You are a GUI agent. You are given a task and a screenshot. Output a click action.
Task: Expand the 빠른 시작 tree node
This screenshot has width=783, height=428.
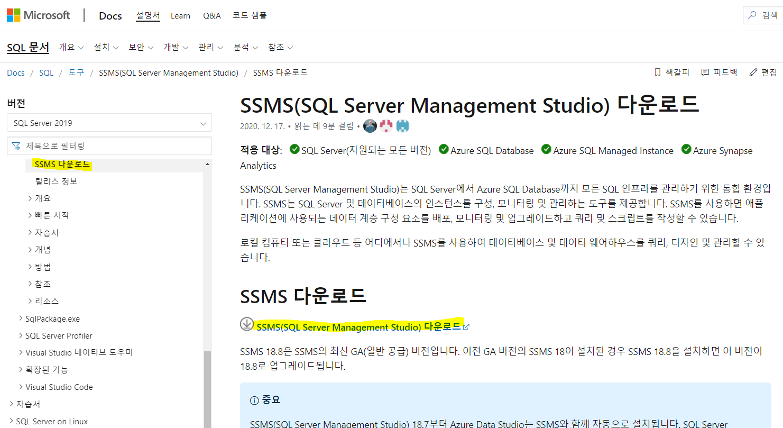(30, 215)
